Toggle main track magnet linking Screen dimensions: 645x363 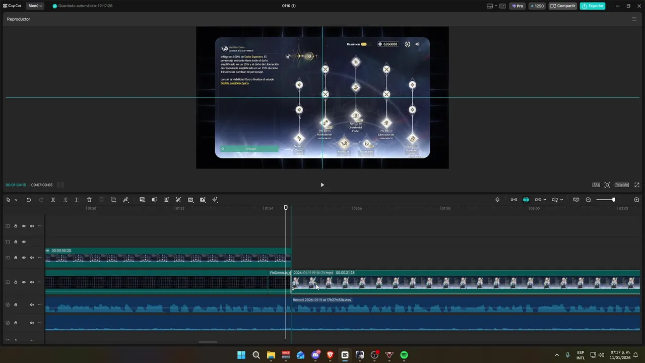[513, 200]
